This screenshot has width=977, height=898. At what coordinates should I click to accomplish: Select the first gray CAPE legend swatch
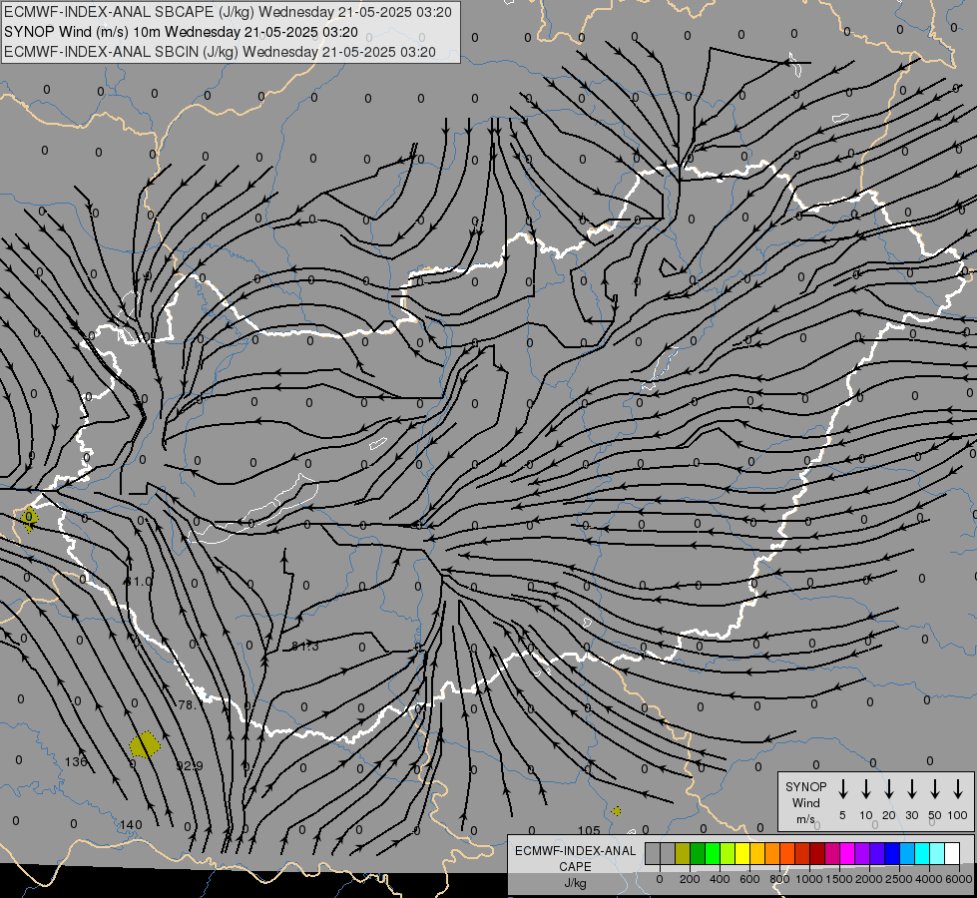[x=653, y=853]
